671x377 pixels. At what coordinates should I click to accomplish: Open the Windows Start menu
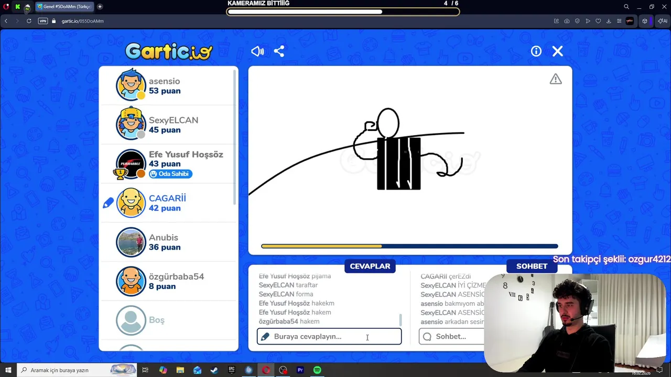click(x=8, y=370)
